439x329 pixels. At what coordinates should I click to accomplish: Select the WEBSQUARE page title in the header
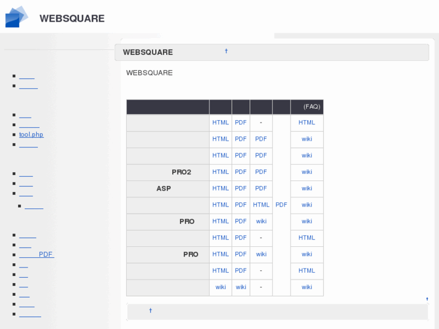click(x=72, y=19)
